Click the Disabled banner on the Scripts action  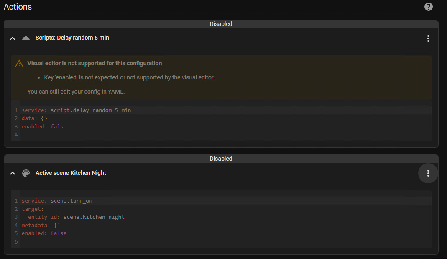click(x=221, y=24)
